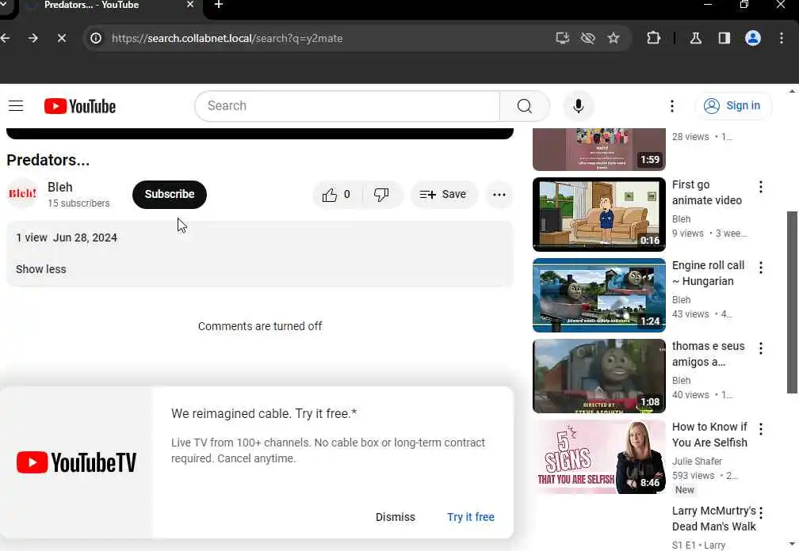Click crossed-out eye icon in address bar

click(588, 38)
